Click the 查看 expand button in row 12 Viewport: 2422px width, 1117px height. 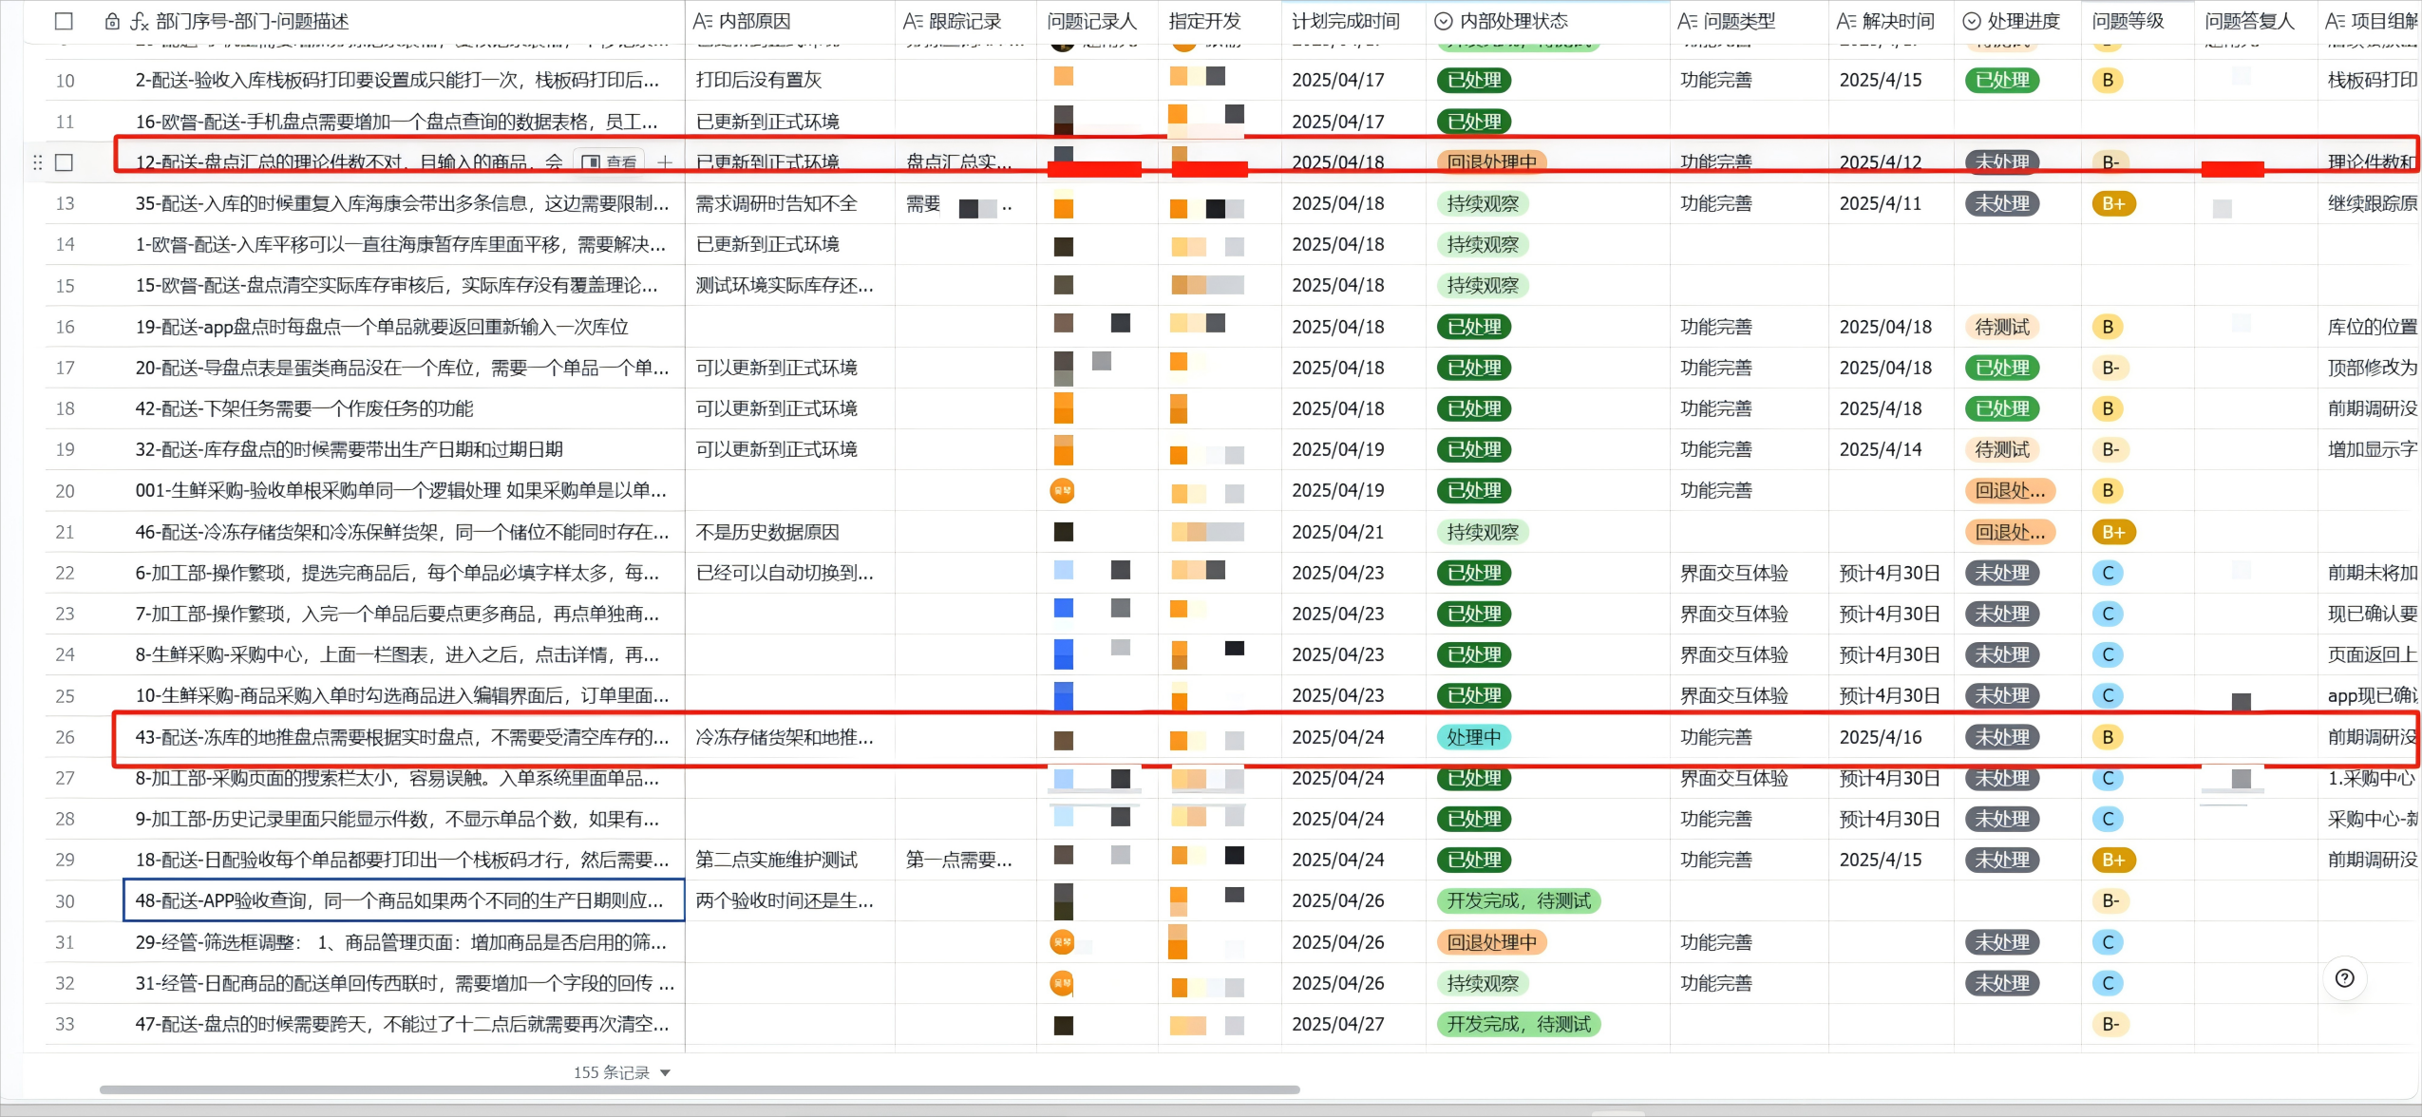610,162
